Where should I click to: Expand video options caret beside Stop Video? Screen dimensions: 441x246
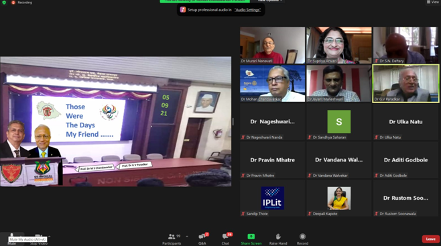[50, 237]
